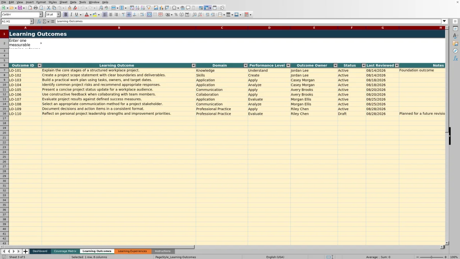Screen dimensions: 460x259
Task: Click the scroll to last sheet arrow
Action: (18, 251)
